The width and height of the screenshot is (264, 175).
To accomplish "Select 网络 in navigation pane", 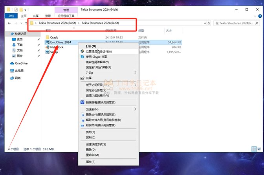I will coord(18,78).
